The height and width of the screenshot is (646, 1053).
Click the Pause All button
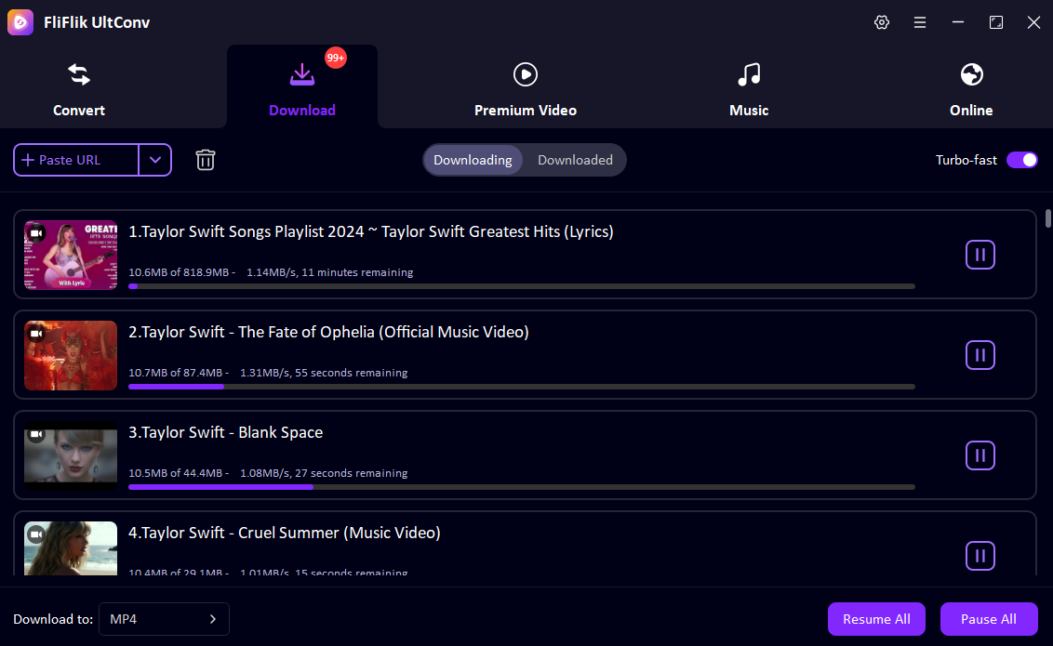(989, 619)
